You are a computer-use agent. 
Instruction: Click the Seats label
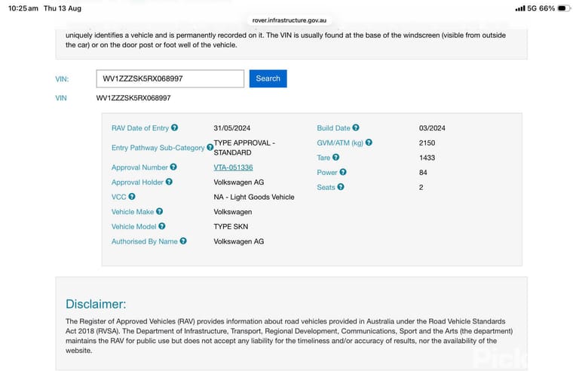[326, 187]
